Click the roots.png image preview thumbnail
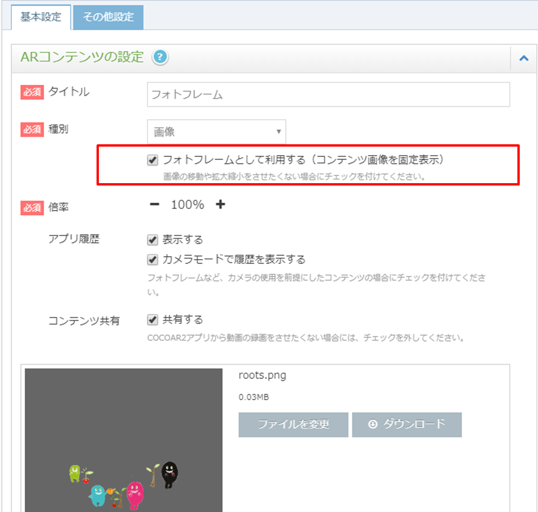The height and width of the screenshot is (512, 538). pos(124,440)
